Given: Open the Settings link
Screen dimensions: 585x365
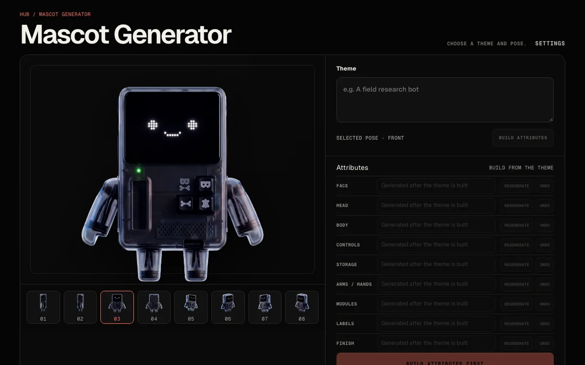Looking at the screenshot, I should tap(550, 43).
